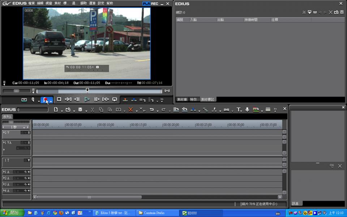Image resolution: width=347 pixels, height=217 pixels.
Task: Click the Fast Forward double-arrow button
Action: click(106, 99)
